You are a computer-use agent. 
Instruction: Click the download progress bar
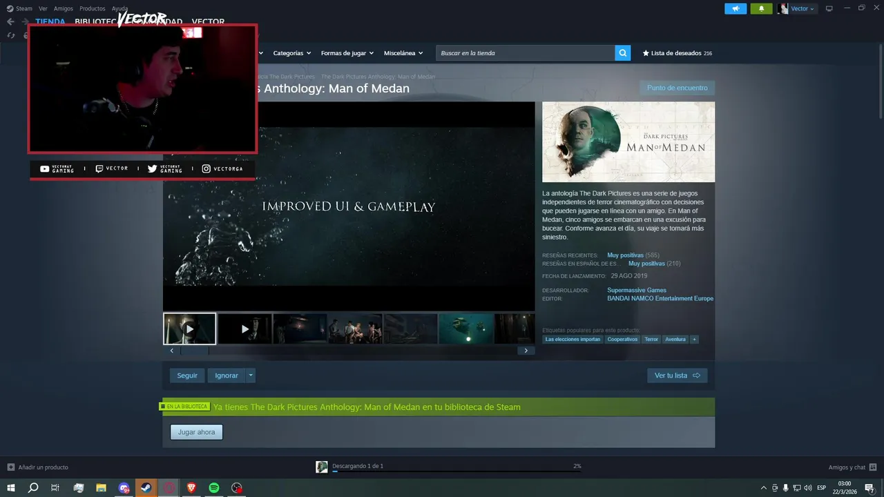[457, 471]
